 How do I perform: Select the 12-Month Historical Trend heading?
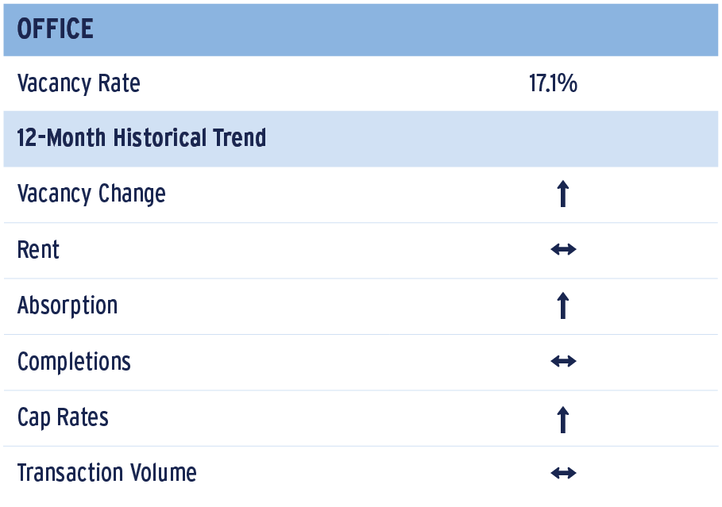141,138
